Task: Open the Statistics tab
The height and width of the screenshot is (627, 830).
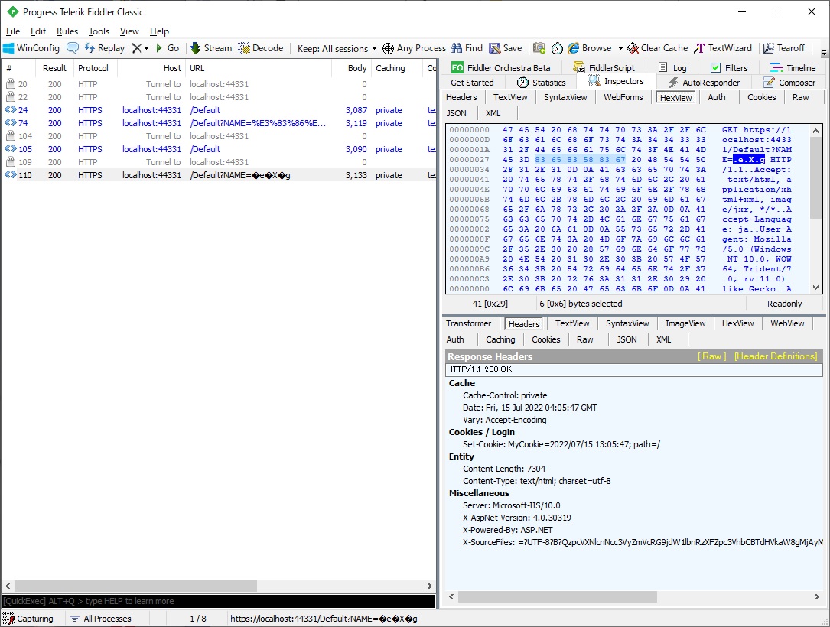Action: pyautogui.click(x=542, y=83)
